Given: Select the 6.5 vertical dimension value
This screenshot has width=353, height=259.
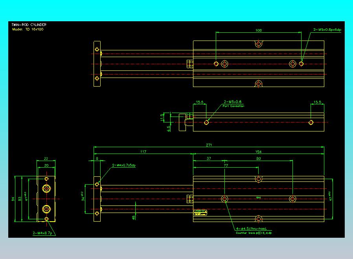Looking at the screenshot, I should click(x=169, y=128).
